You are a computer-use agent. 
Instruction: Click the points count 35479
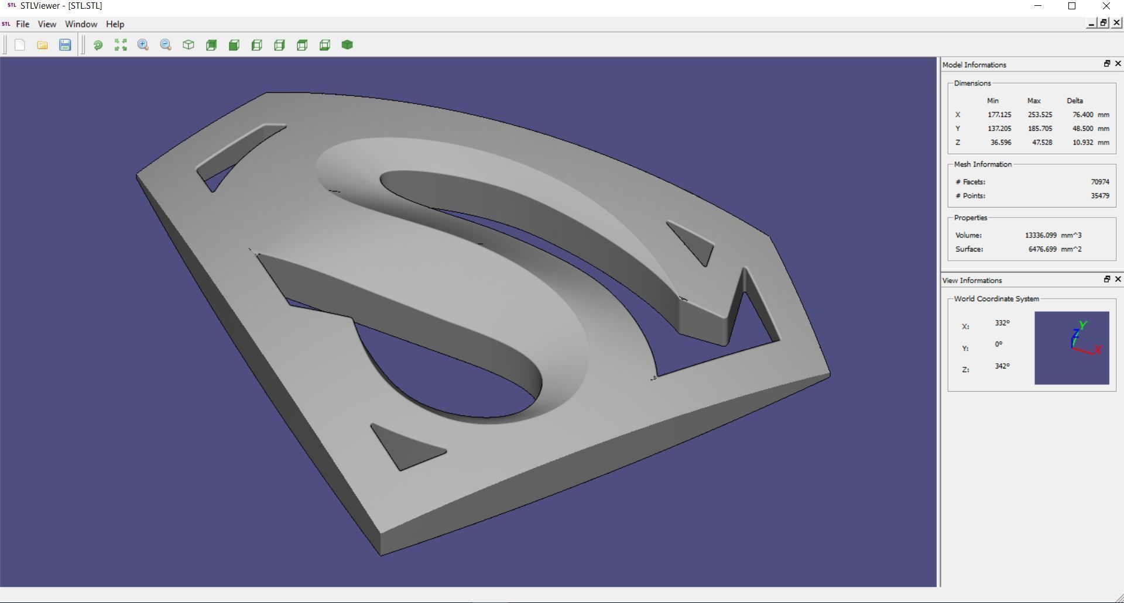(1100, 196)
